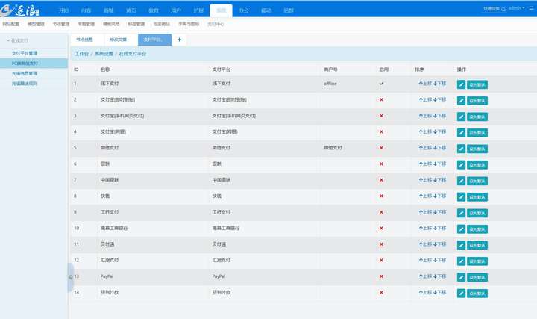The image size is (537, 319).
Task: Click the 'offline' account cell
Action: (x=330, y=84)
